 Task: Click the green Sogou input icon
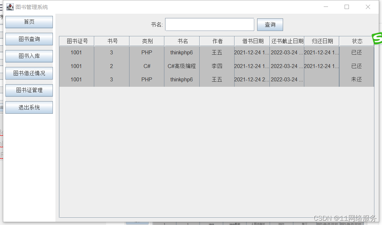[x=377, y=38]
